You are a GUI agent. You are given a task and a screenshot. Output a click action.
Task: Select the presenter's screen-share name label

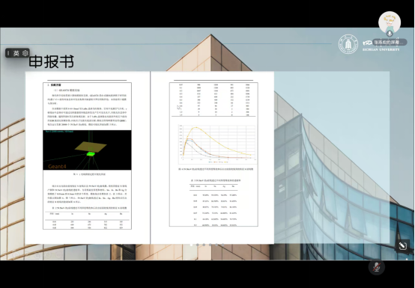pos(390,43)
